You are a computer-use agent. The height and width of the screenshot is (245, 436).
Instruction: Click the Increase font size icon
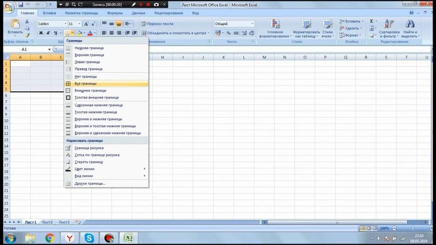pyautogui.click(x=87, y=24)
